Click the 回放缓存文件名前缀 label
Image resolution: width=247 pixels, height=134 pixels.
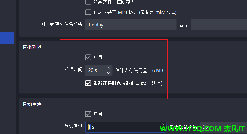pos(62,24)
